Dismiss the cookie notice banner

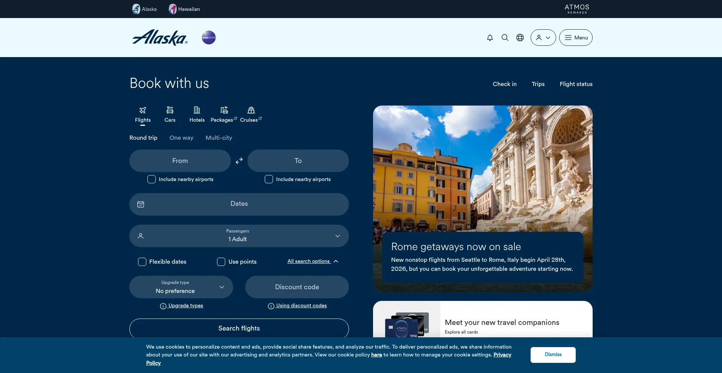click(x=553, y=355)
